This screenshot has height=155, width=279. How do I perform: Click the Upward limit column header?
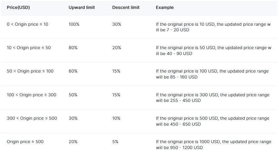click(x=82, y=8)
